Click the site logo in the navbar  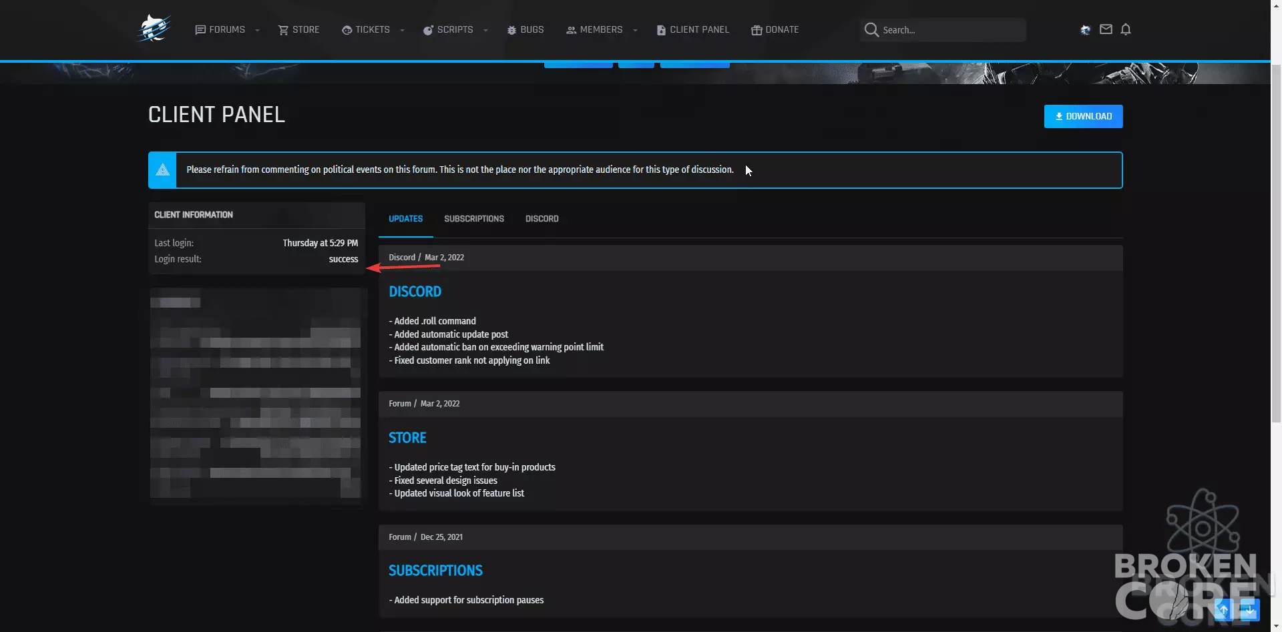154,29
